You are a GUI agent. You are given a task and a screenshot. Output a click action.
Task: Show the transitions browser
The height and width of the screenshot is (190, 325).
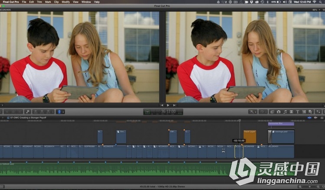[291, 112]
